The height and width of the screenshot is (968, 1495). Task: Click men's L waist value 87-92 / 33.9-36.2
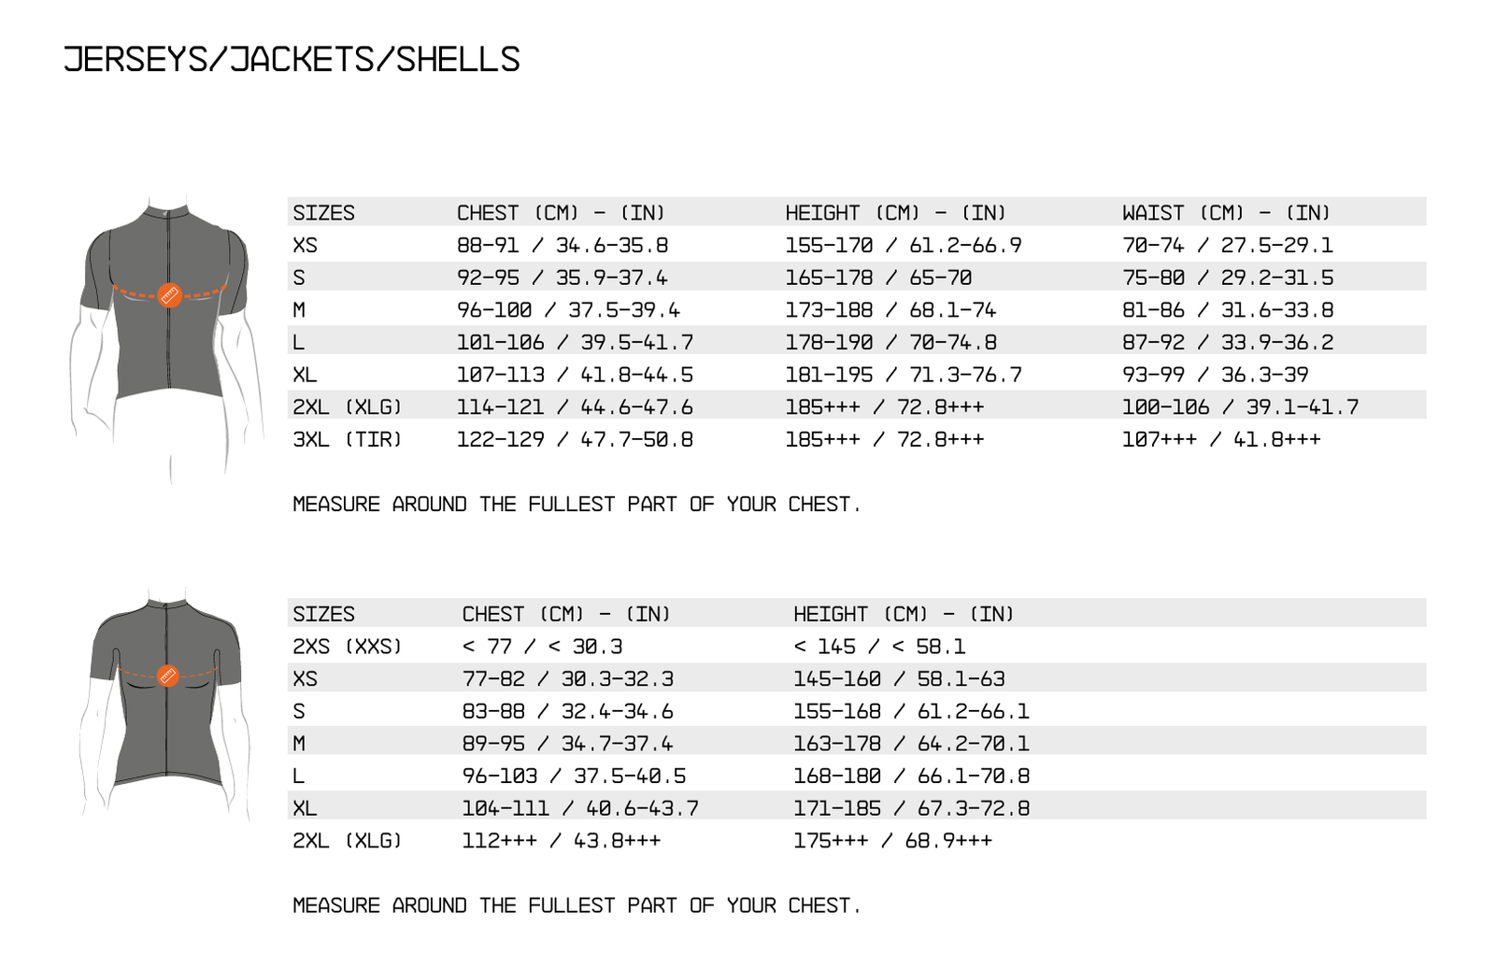(1228, 342)
